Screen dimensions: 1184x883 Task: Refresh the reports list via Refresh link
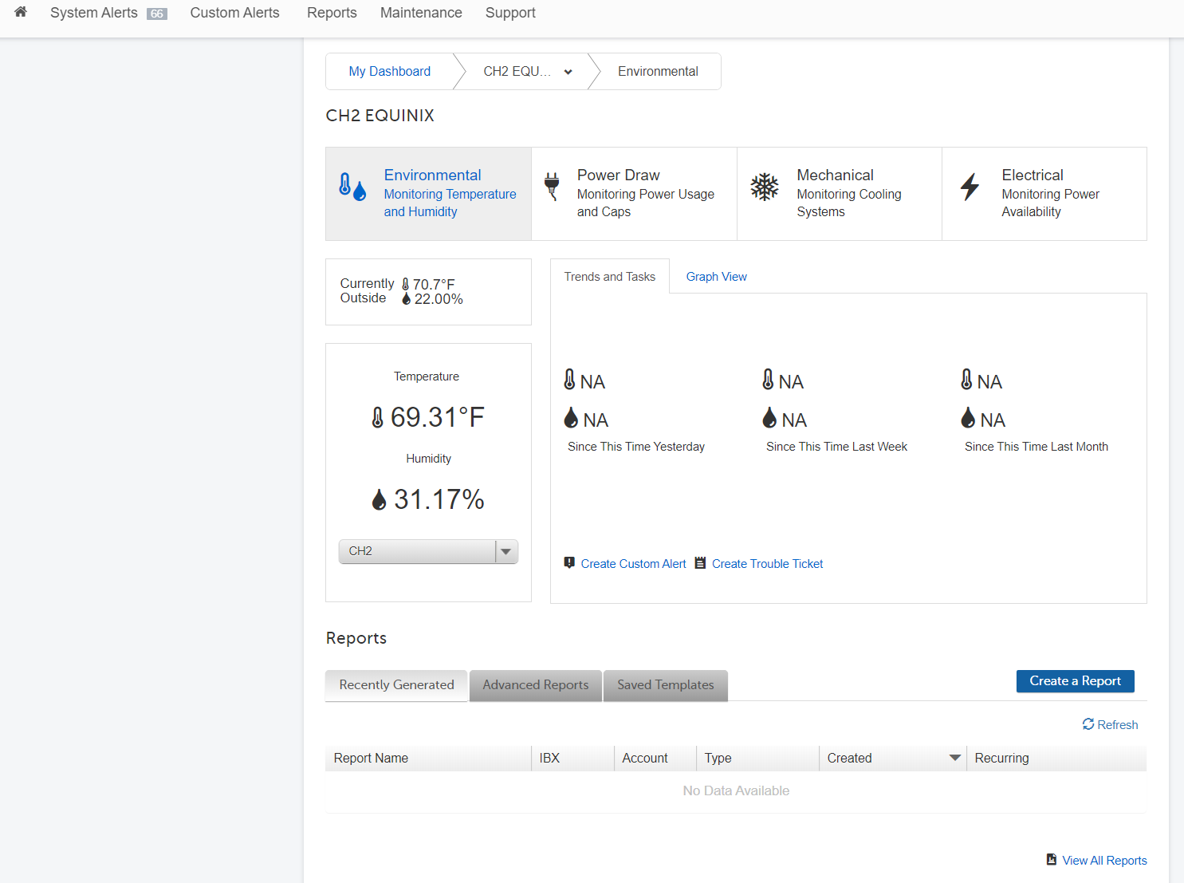tap(1117, 725)
